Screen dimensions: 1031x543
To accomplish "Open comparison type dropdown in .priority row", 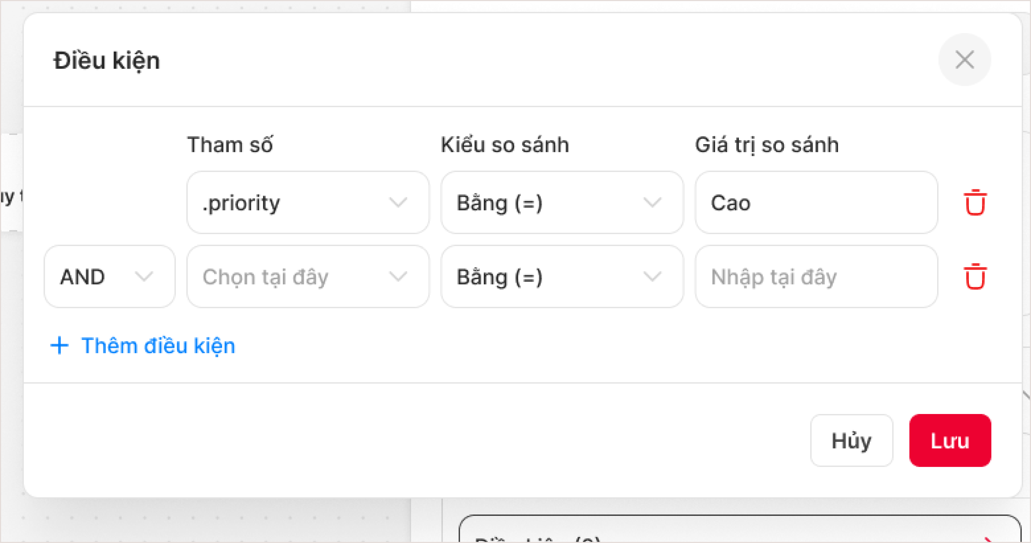I will point(562,203).
